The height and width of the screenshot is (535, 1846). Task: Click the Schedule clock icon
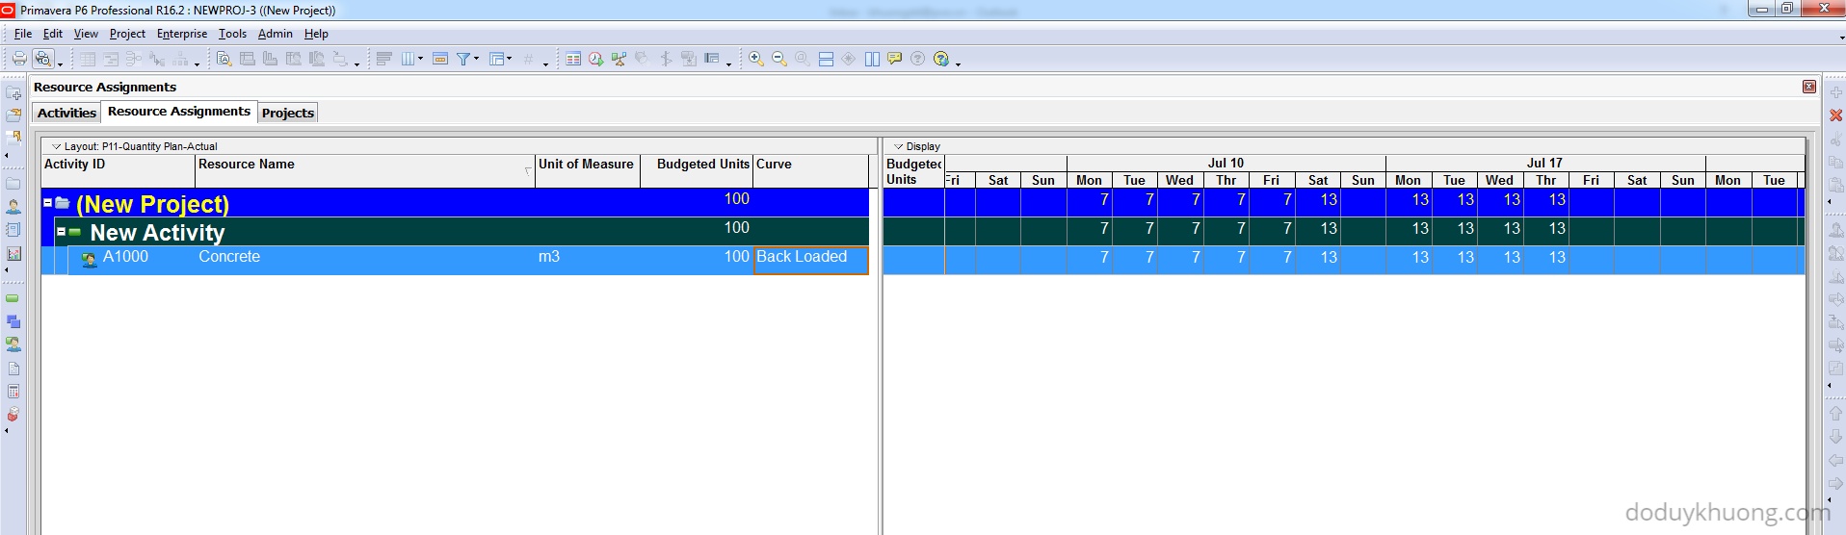(595, 59)
